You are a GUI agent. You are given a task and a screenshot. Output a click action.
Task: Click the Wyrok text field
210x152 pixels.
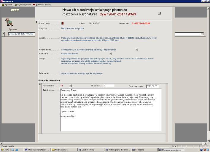click(109, 39)
